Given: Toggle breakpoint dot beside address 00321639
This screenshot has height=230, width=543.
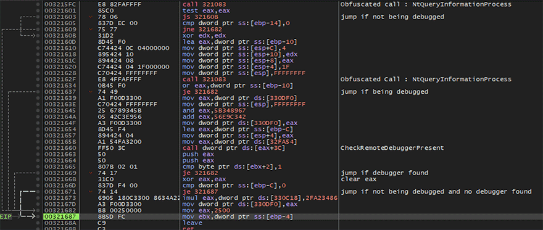Looking at the screenshot, I should 38,98.
